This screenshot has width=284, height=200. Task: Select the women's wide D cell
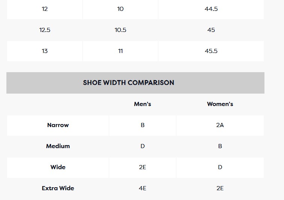tap(220, 167)
